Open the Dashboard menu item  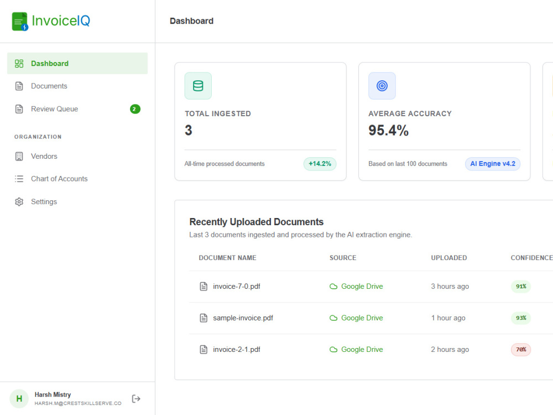coord(77,64)
